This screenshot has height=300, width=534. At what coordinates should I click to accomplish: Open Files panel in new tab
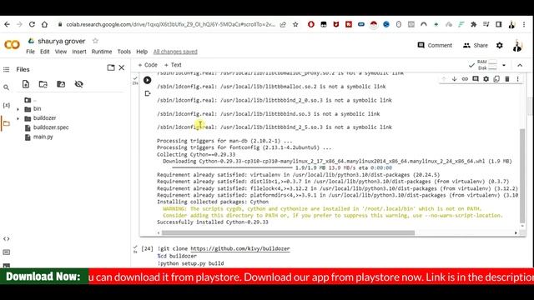pyautogui.click(x=111, y=67)
